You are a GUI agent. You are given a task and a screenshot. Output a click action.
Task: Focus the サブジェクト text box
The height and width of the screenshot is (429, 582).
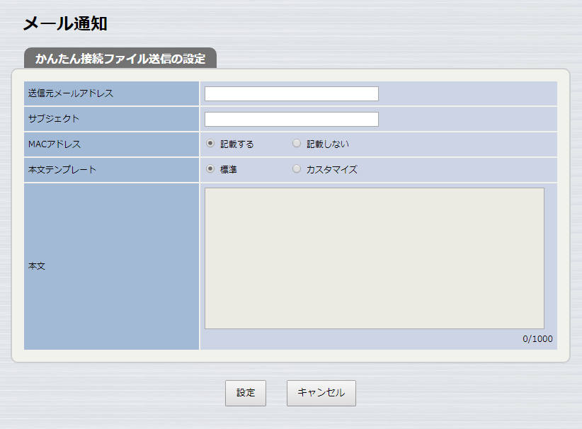[291, 119]
